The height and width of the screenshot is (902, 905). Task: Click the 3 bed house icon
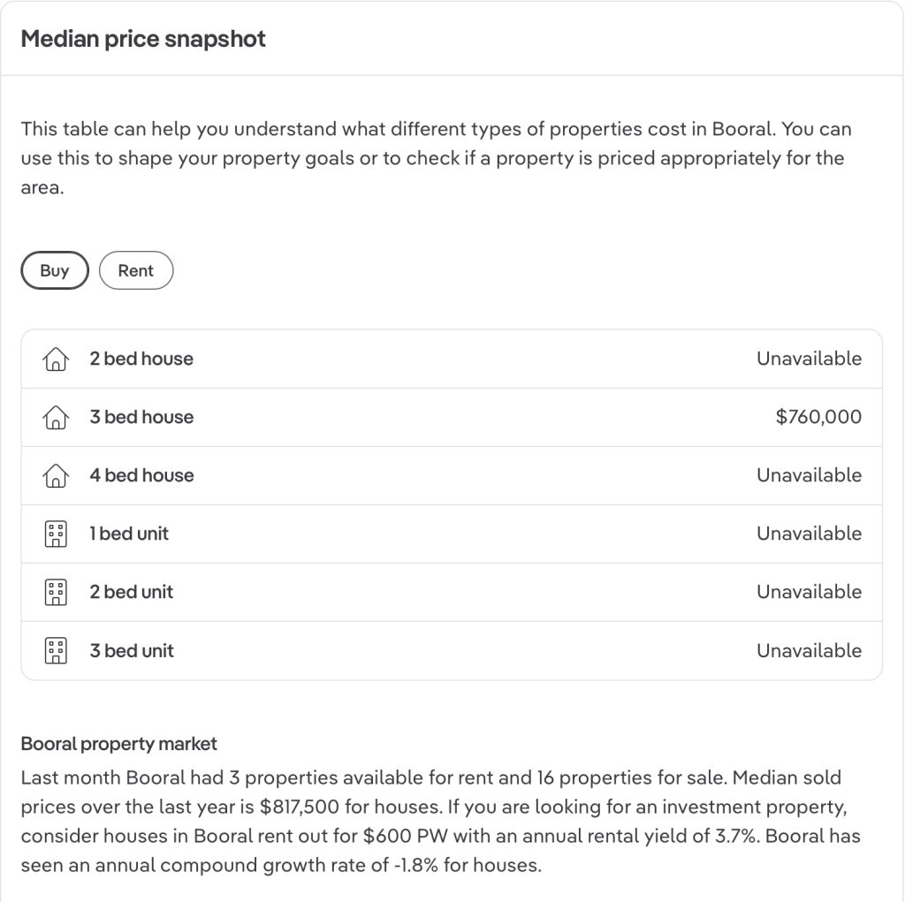[x=56, y=417]
